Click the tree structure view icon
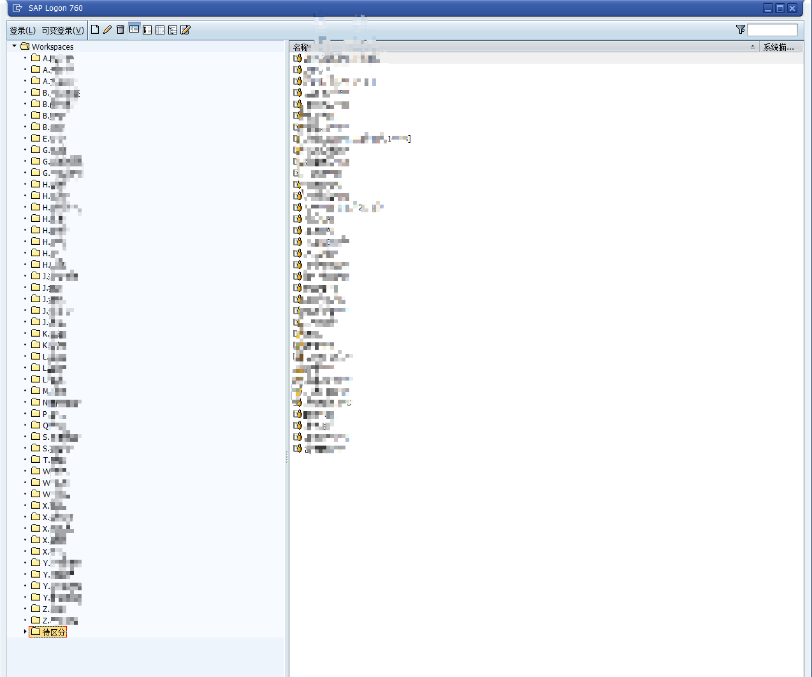812x677 pixels. [x=173, y=29]
